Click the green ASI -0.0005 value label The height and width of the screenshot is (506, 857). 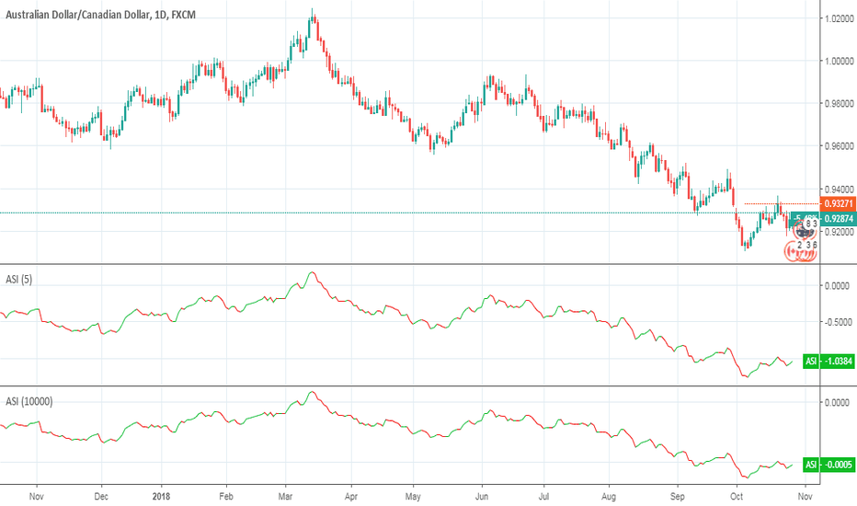point(828,465)
